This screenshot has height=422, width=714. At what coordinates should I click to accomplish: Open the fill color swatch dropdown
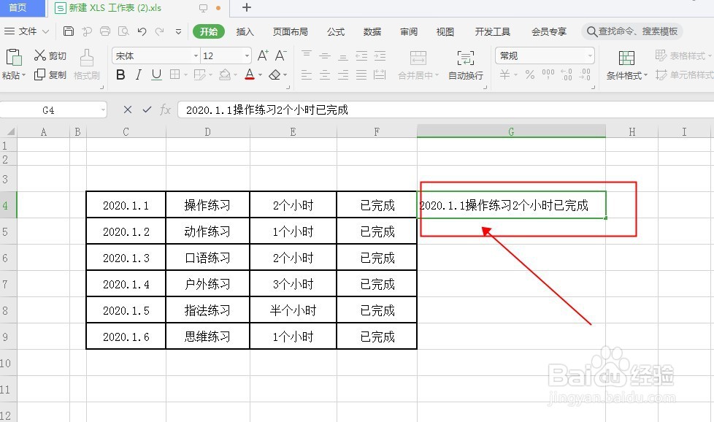[x=237, y=74]
